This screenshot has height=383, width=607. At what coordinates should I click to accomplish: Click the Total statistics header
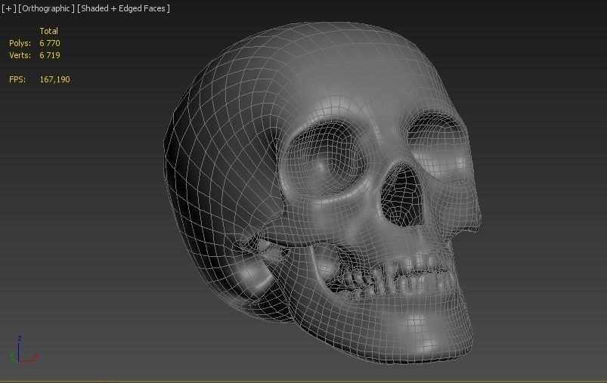pyautogui.click(x=49, y=31)
